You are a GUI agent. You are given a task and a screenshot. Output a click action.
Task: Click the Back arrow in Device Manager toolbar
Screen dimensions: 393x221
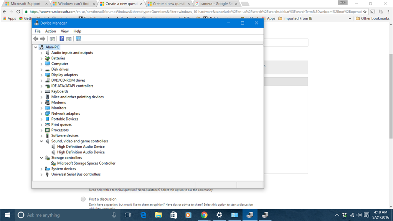pos(36,39)
